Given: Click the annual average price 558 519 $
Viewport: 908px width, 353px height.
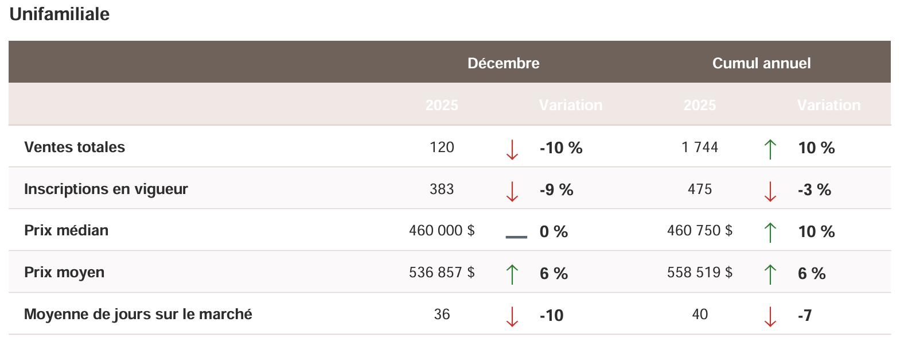Looking at the screenshot, I should (x=700, y=272).
